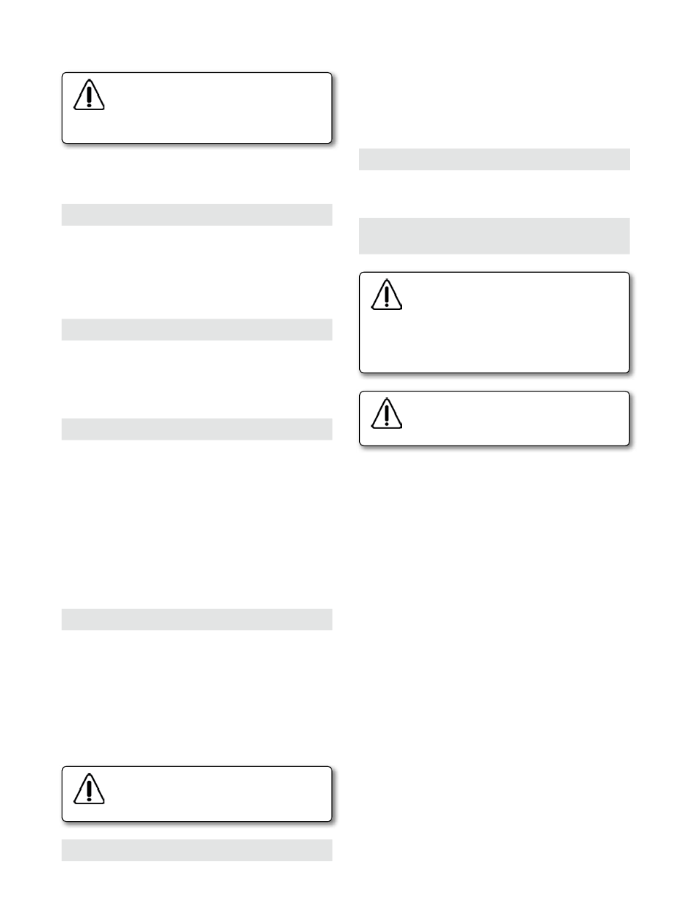
Task: Select the body of the bottom-left caution box
Action: 197,794
